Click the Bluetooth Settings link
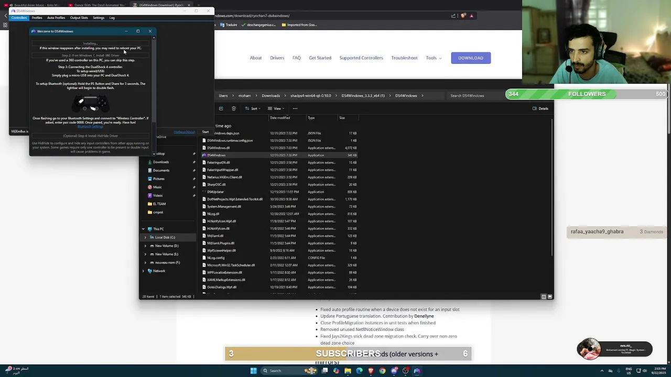Viewport: 671px width, 377px height. (90, 126)
